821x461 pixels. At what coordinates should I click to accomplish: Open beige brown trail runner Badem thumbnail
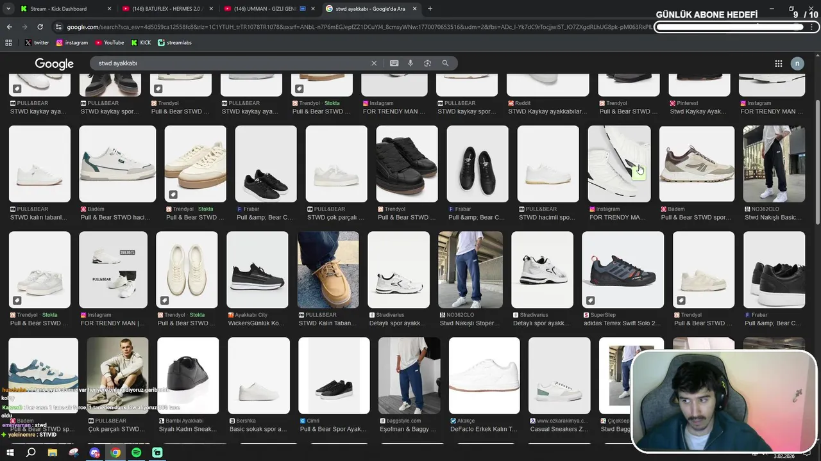697,164
